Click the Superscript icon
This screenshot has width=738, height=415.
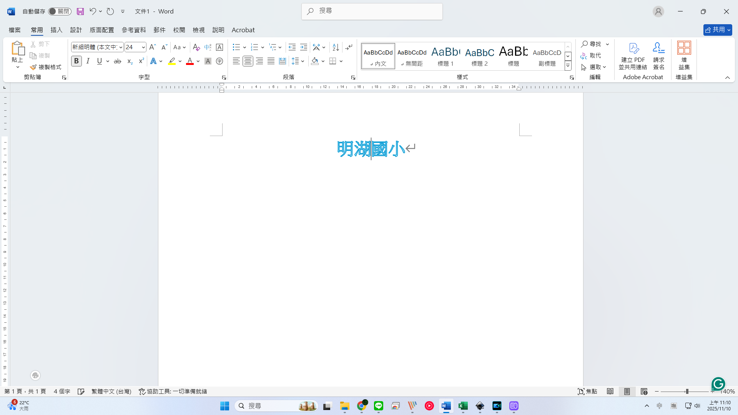(x=141, y=61)
